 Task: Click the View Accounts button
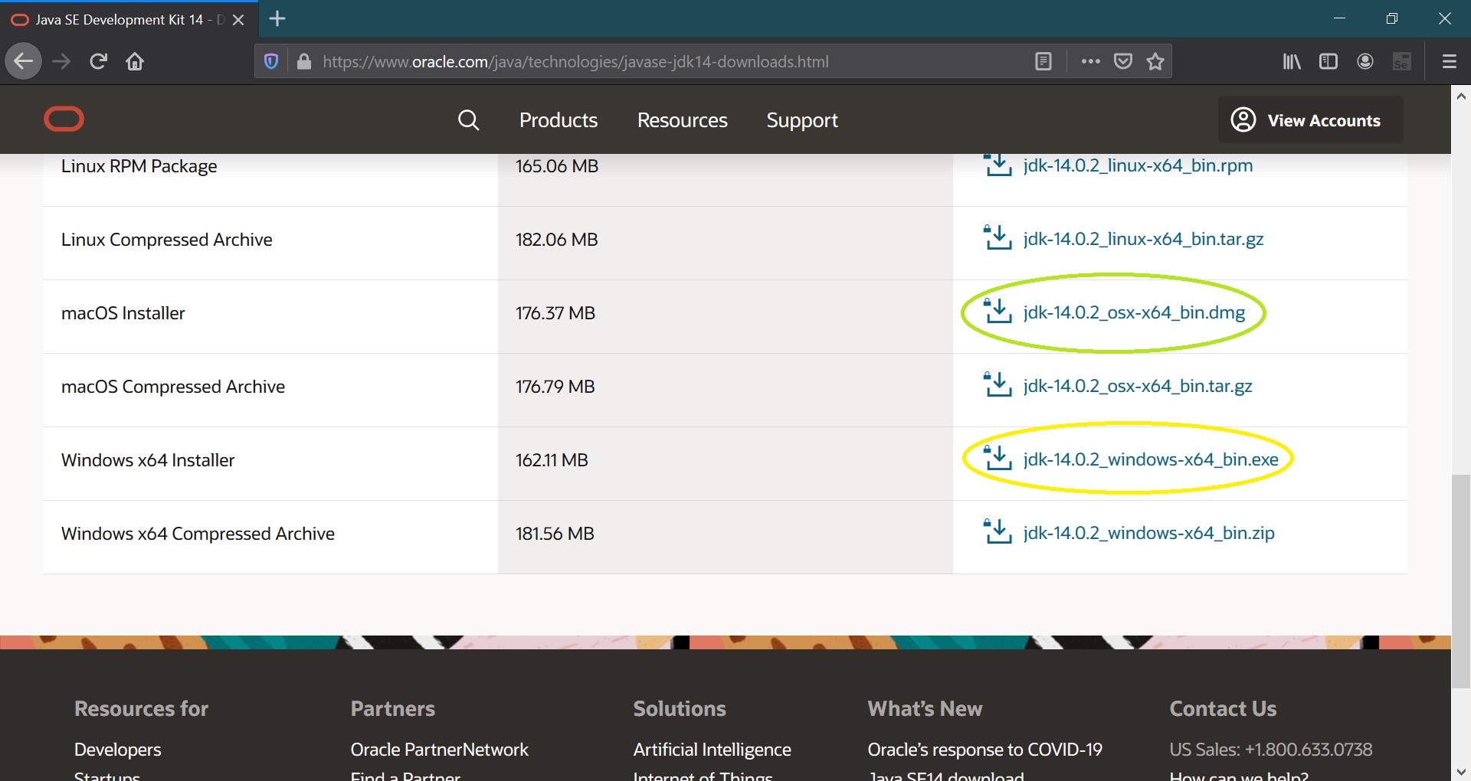[x=1311, y=120]
